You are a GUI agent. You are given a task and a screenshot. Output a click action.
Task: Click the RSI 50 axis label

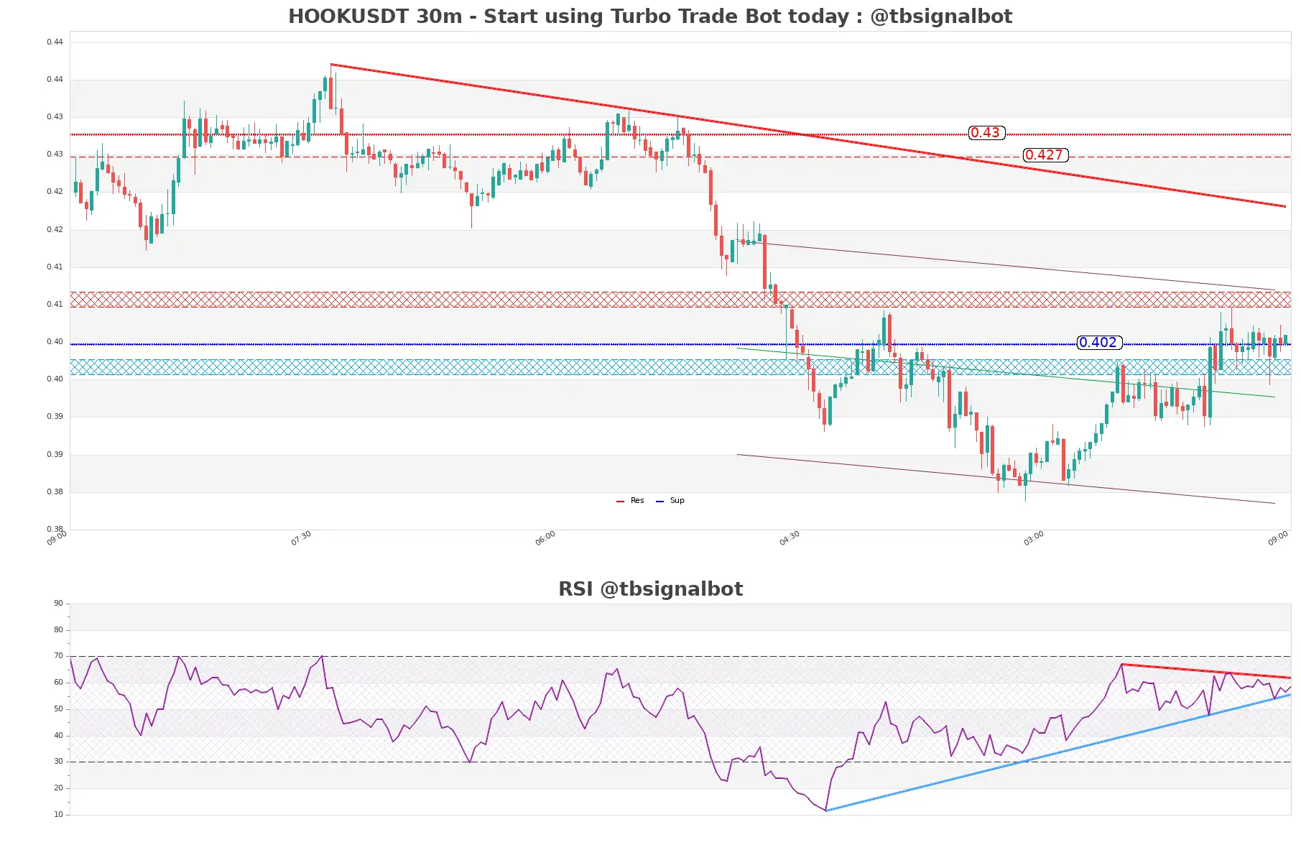58,709
